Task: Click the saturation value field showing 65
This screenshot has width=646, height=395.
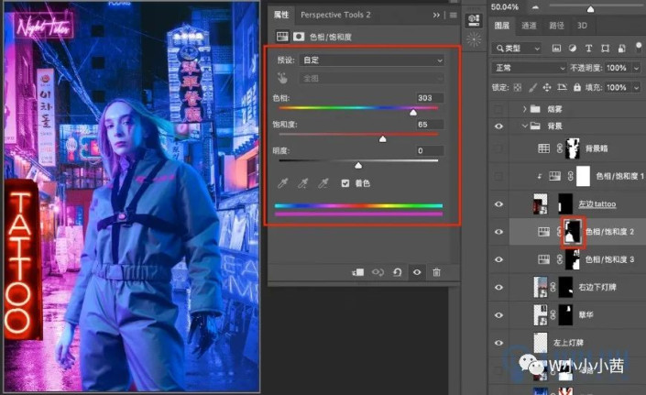Action: pyautogui.click(x=430, y=125)
